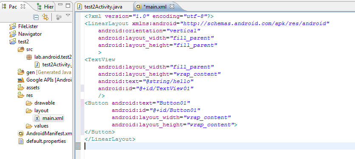
Task: Click the gen folder icon
Action: point(21,72)
